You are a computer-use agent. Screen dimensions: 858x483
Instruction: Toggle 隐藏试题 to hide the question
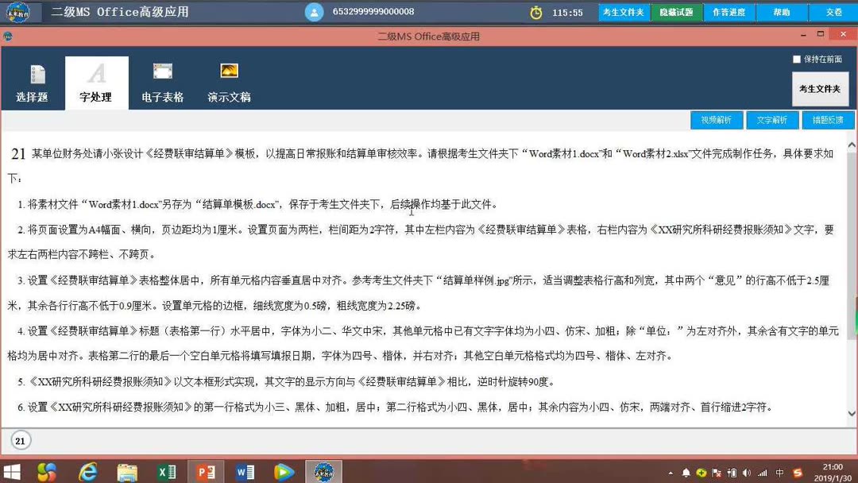(676, 12)
